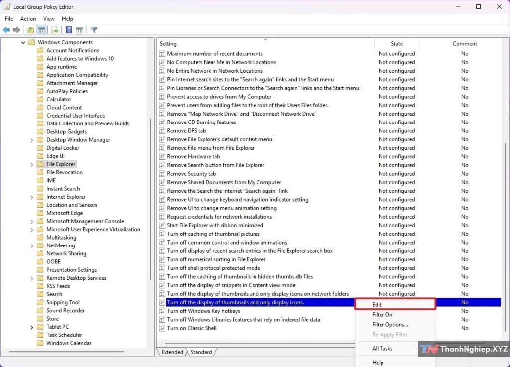Screen dimensions: 510x367
Task: Open the View menu
Action: pos(49,19)
